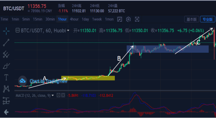Screen dimensions: 216x118
Task: Switch to 专业版 professional version
Action: pyautogui.click(x=208, y=19)
